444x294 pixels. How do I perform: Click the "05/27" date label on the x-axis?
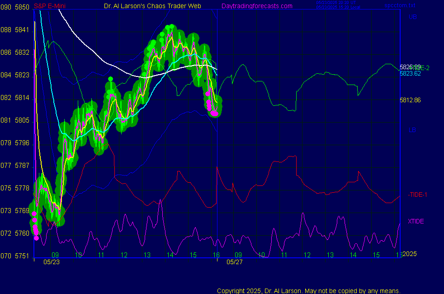(x=235, y=262)
